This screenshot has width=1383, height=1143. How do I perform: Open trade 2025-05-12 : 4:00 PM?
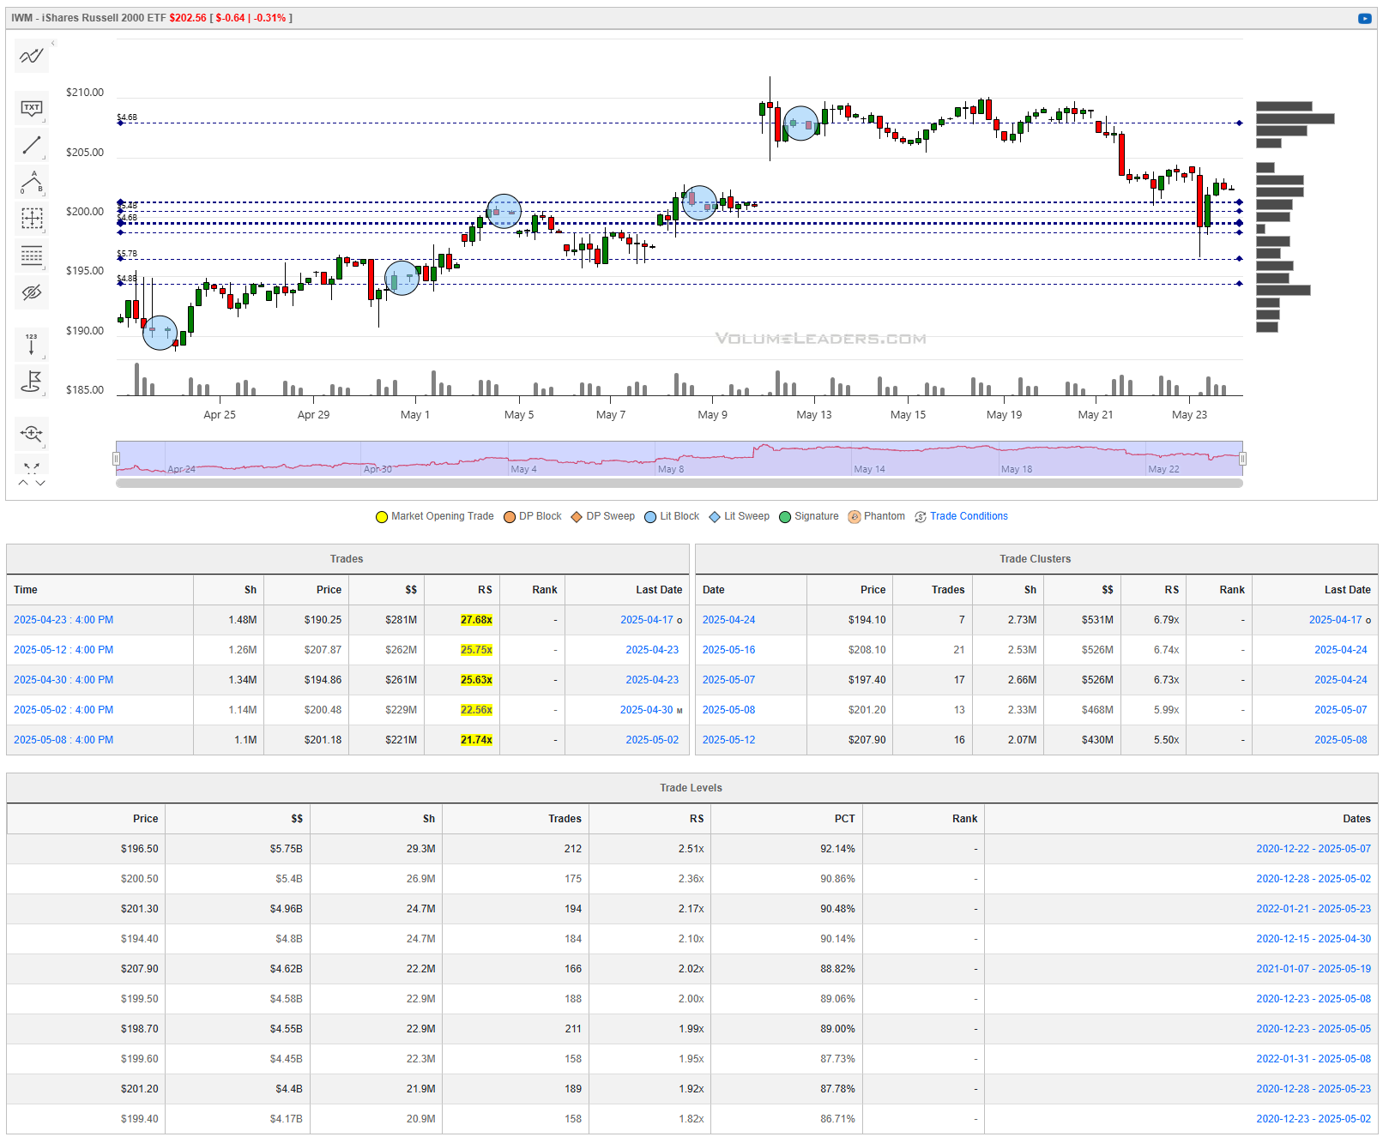click(63, 650)
